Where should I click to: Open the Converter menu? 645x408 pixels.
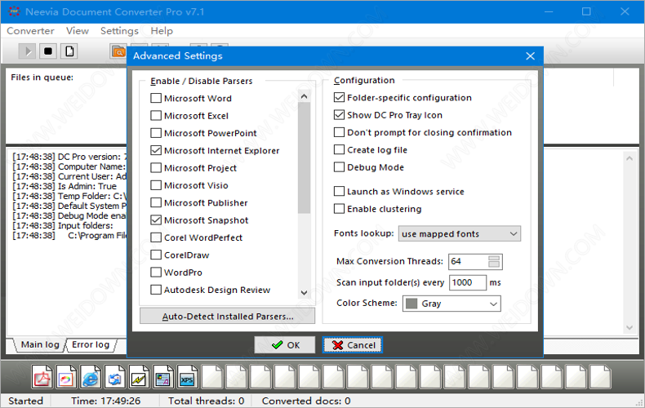30,31
